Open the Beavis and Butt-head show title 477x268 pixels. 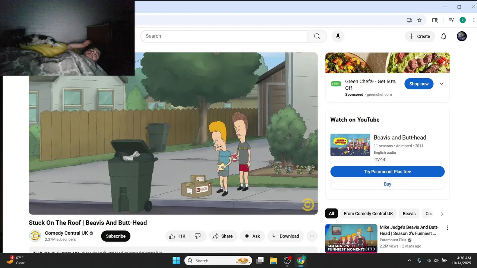click(x=400, y=137)
